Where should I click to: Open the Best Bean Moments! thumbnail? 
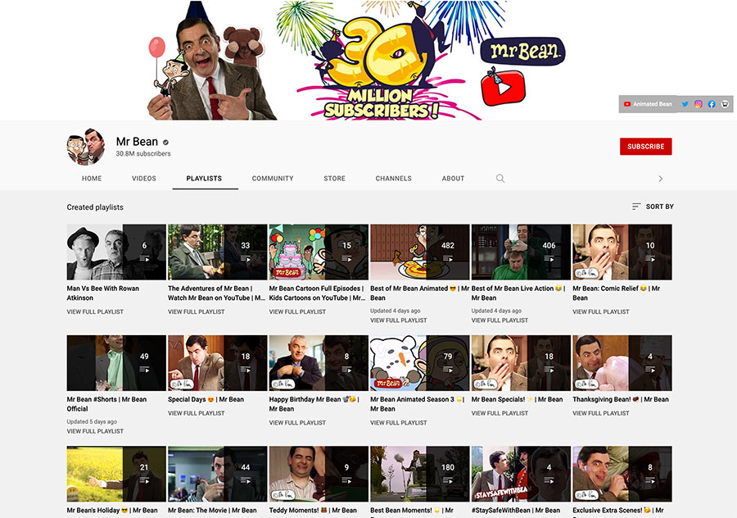click(x=420, y=475)
